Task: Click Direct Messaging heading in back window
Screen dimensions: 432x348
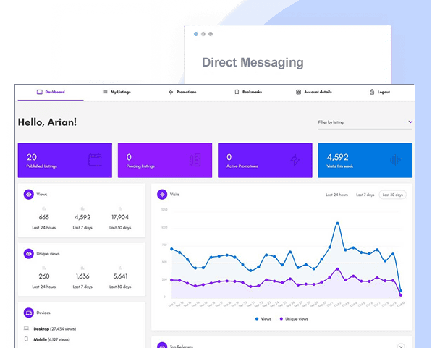Action: pyautogui.click(x=253, y=62)
